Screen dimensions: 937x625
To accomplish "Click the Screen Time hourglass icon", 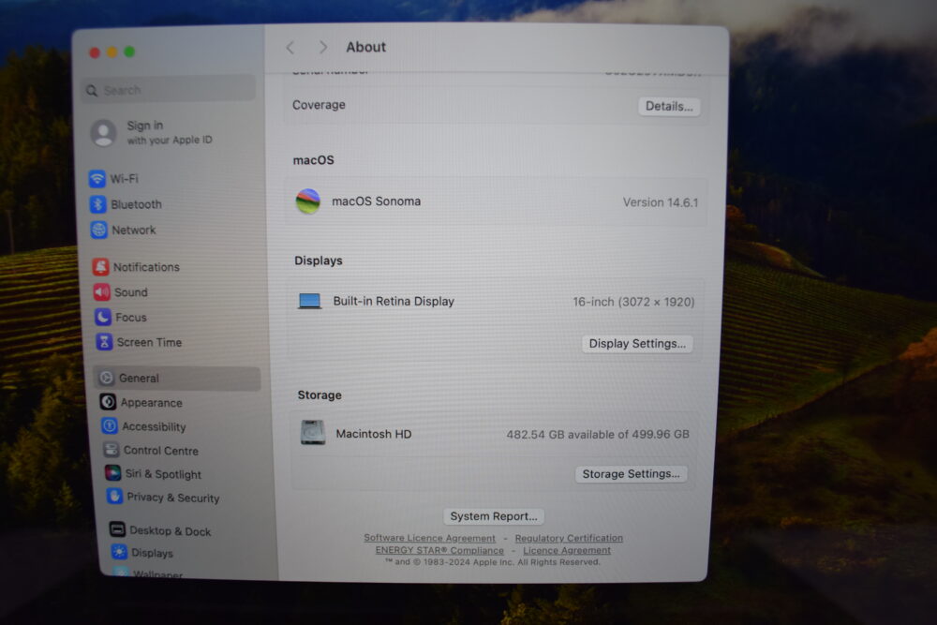I will click(105, 342).
